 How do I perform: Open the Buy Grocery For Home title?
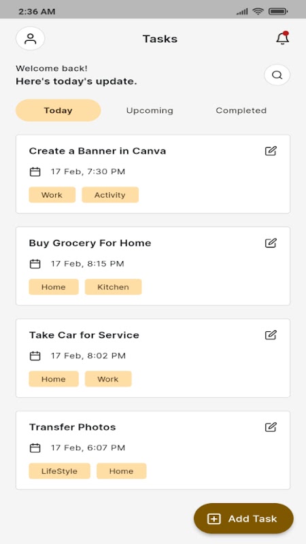[x=90, y=243]
